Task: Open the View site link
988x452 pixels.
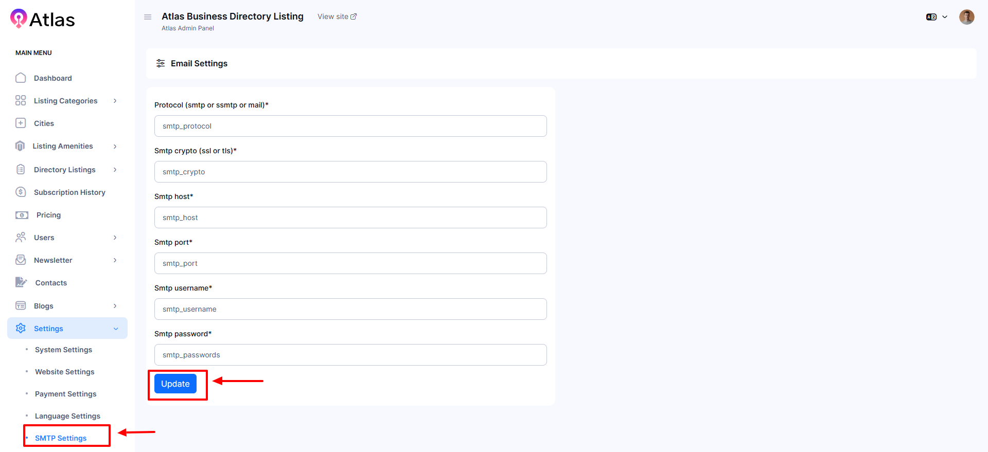Action: click(337, 16)
